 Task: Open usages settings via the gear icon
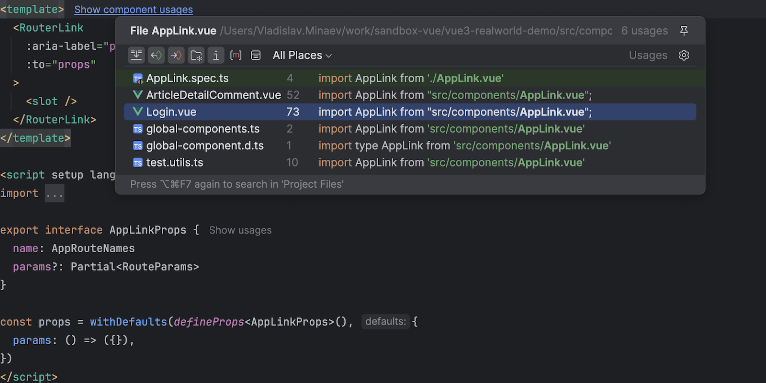coord(684,56)
